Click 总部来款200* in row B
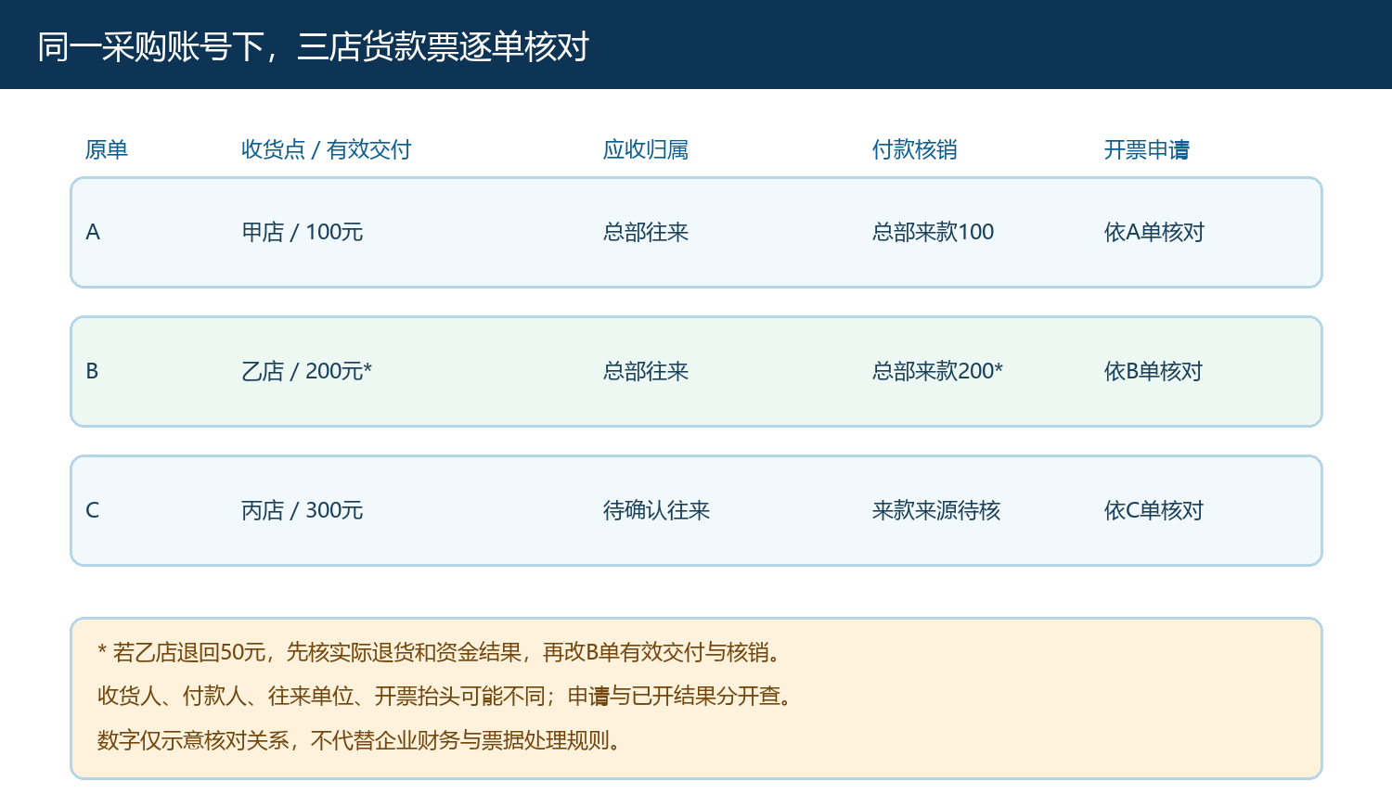The width and height of the screenshot is (1392, 807). (x=937, y=371)
